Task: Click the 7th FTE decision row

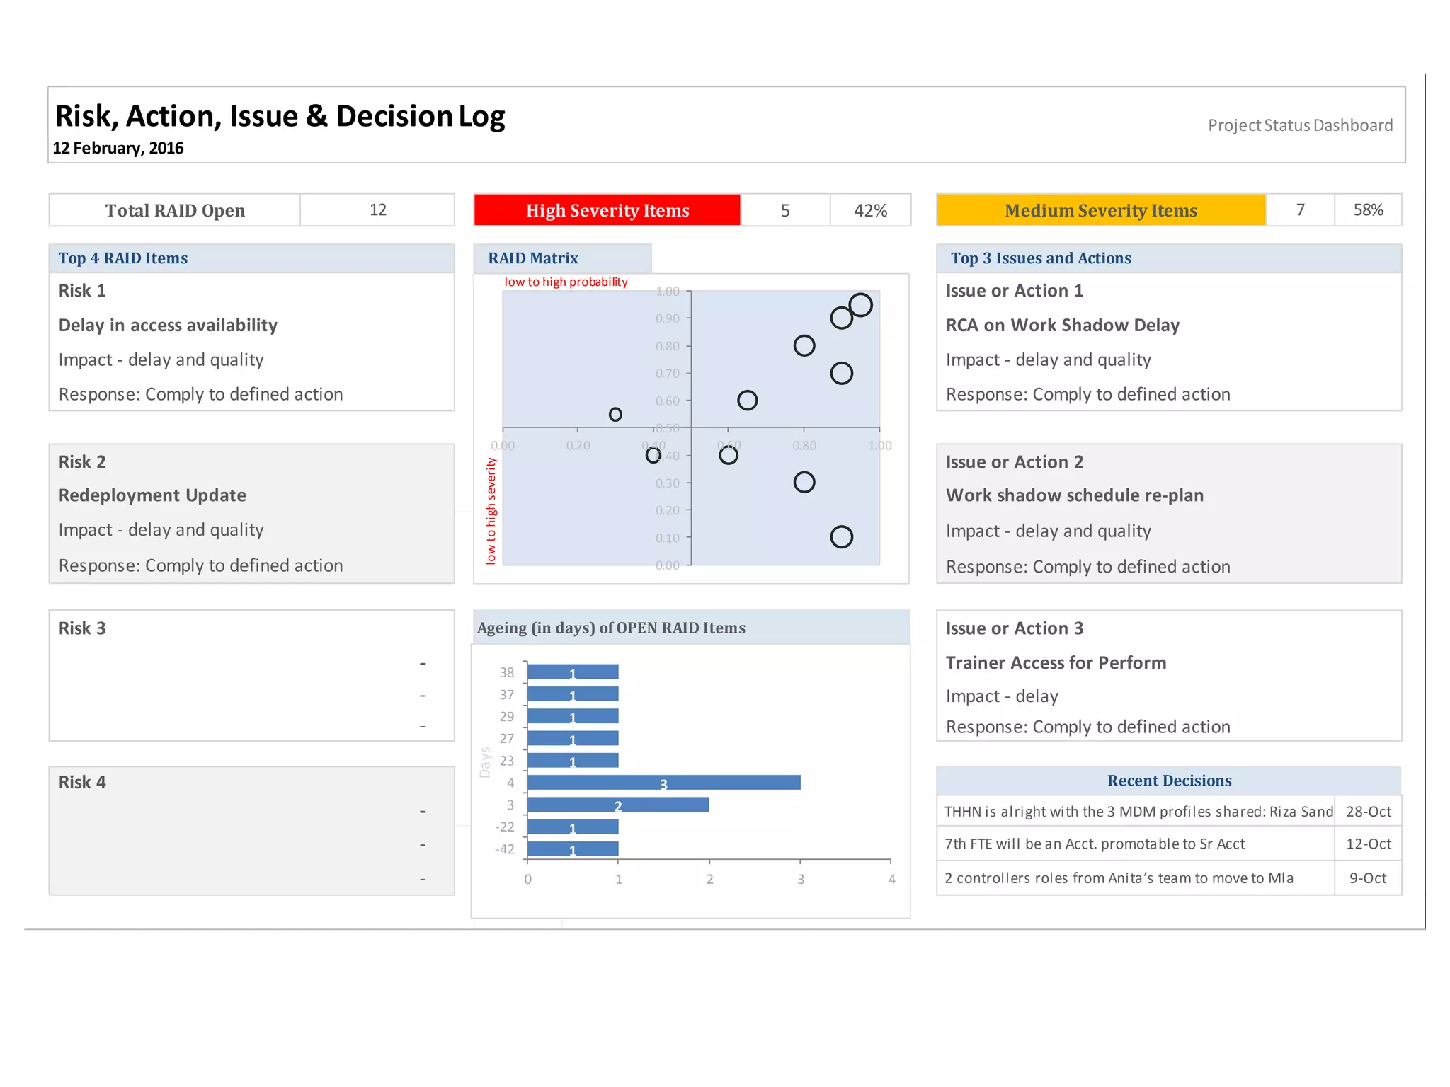Action: point(1094,844)
